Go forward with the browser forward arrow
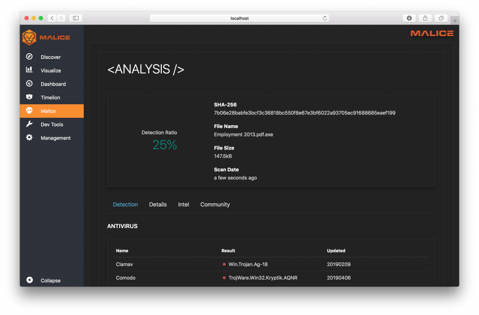 click(x=61, y=18)
